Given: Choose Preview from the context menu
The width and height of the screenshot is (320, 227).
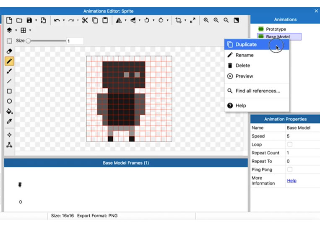Looking at the screenshot, I should click(257, 76).
